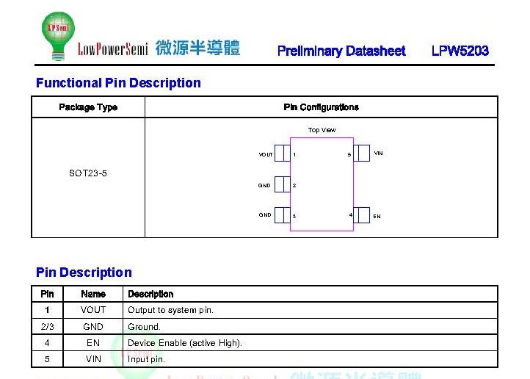Click pin 3 pad beside lower GND
Viewport: 530px width, 379px height.
[x=282, y=215]
